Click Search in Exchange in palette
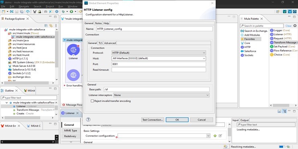Viewport: 298px width, 149px height. [x=254, y=31]
